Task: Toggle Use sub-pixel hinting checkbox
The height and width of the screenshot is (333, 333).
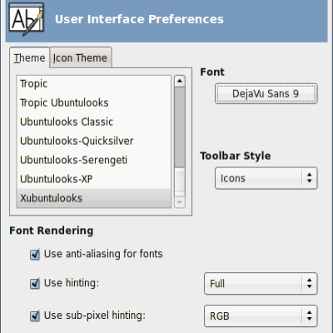Action: tap(35, 316)
